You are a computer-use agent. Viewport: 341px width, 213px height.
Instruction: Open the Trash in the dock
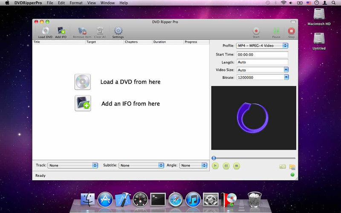[254, 199]
